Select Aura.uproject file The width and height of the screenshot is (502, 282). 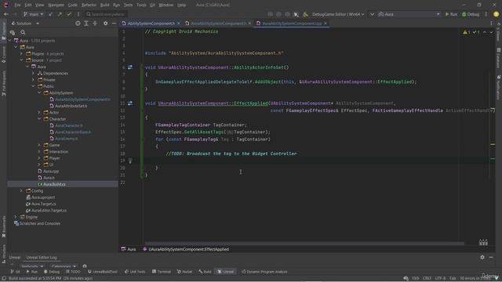[43, 197]
